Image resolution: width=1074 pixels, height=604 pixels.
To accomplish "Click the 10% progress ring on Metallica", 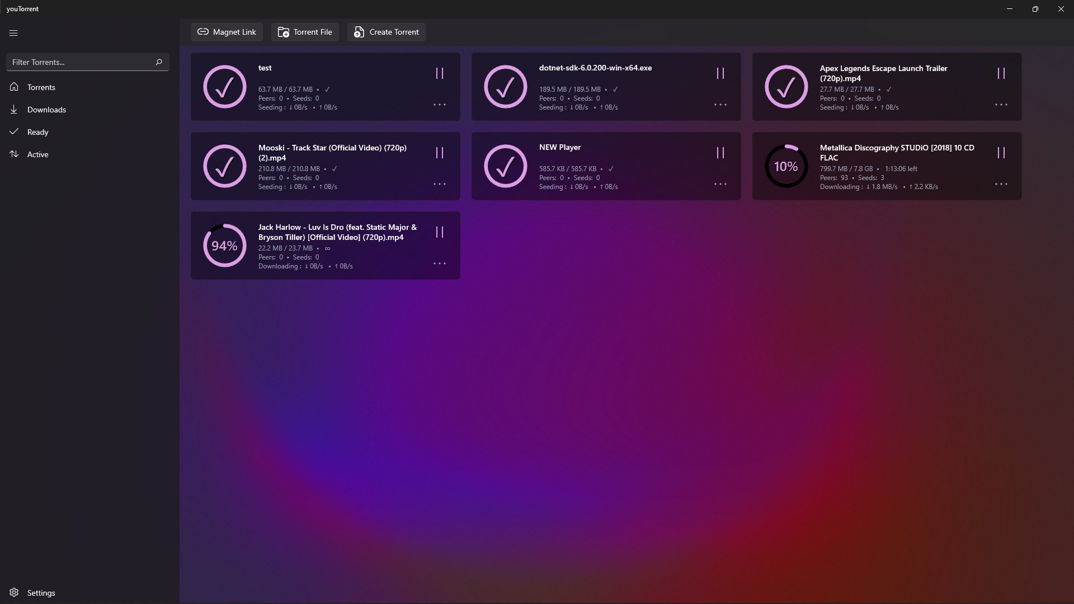I will [786, 166].
